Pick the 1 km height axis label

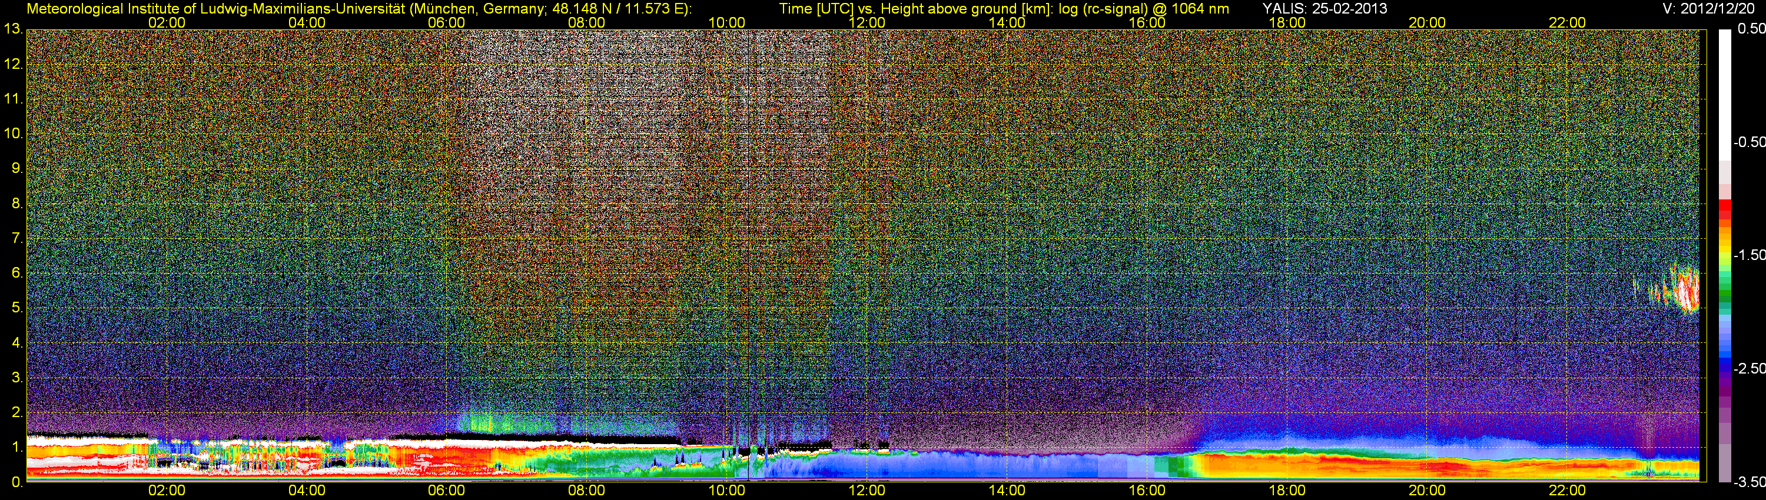pos(16,447)
